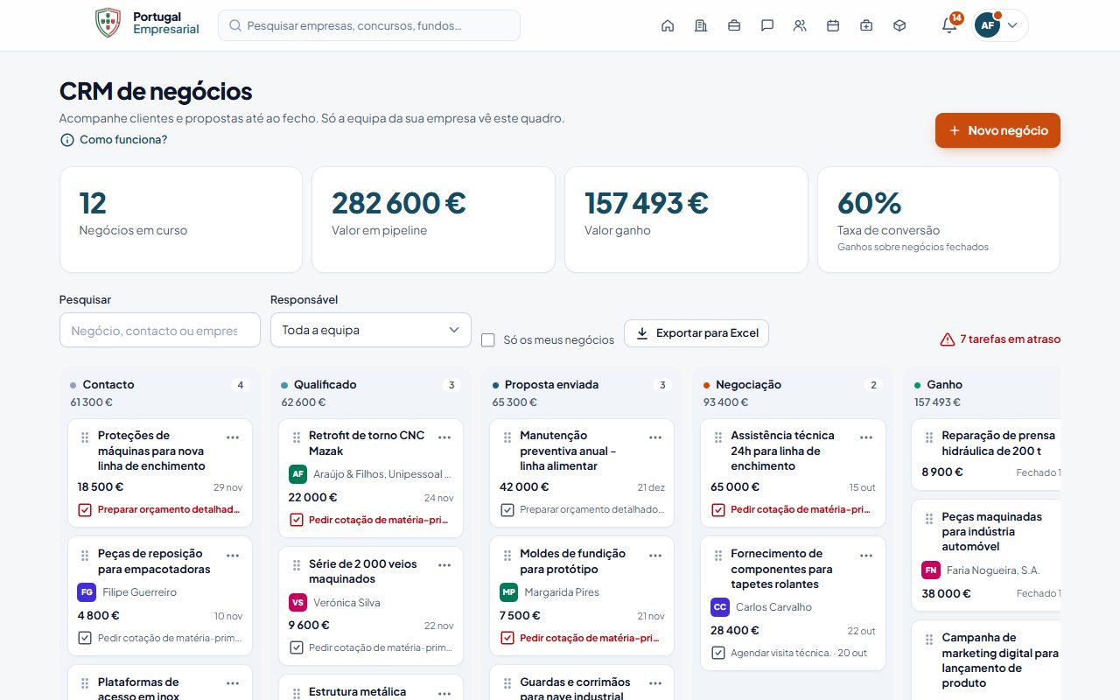Screen dimensions: 1120x700
Task: Click the Novo negócio button
Action: click(997, 130)
